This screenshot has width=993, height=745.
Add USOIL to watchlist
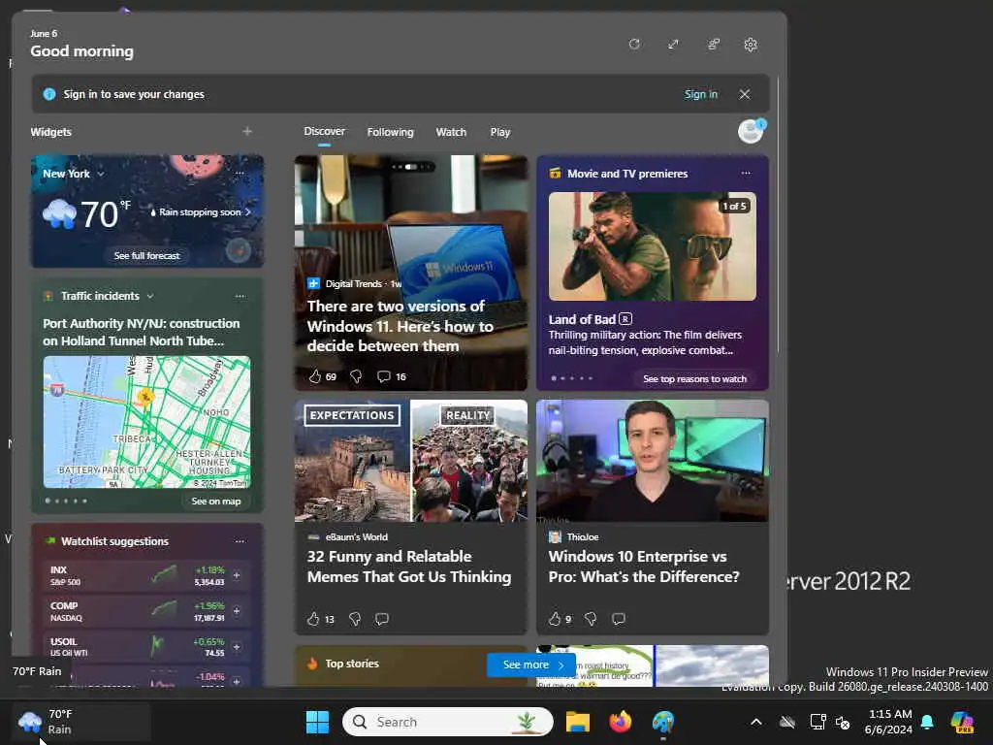(237, 647)
